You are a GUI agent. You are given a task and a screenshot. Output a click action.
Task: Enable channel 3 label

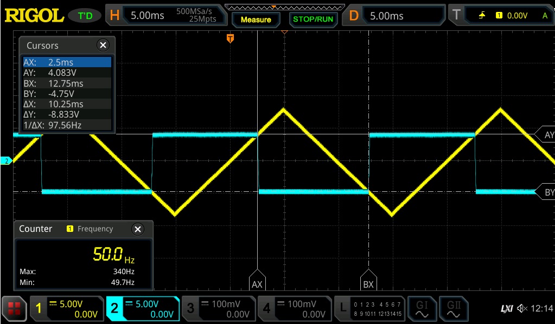pyautogui.click(x=190, y=308)
